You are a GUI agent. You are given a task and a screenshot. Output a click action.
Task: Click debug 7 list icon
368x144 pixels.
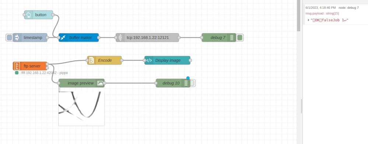click(232, 38)
